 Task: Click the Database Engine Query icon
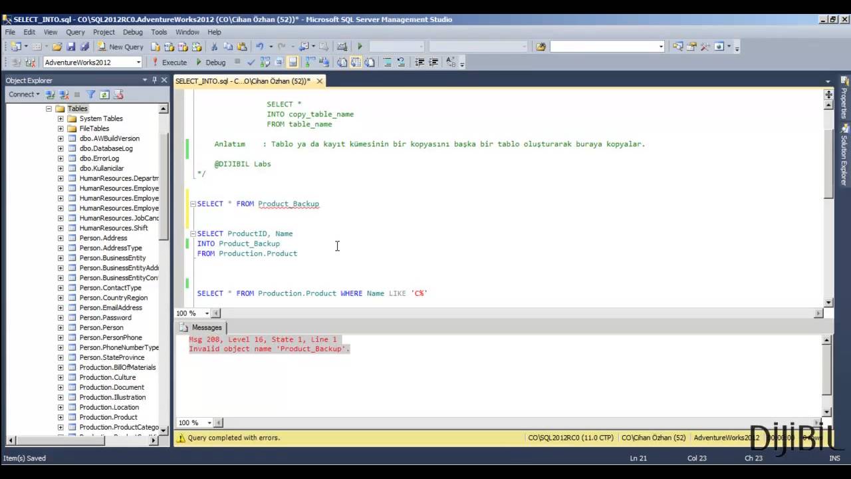(x=156, y=47)
